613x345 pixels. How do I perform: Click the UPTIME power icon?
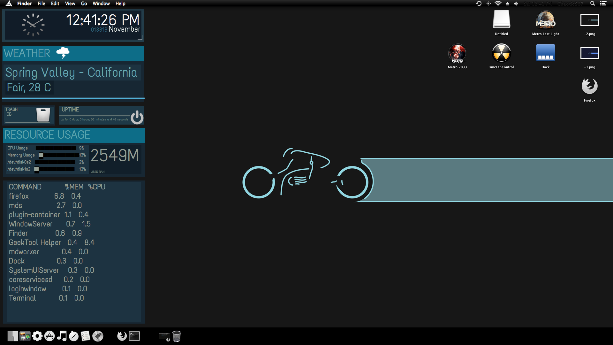point(137,117)
